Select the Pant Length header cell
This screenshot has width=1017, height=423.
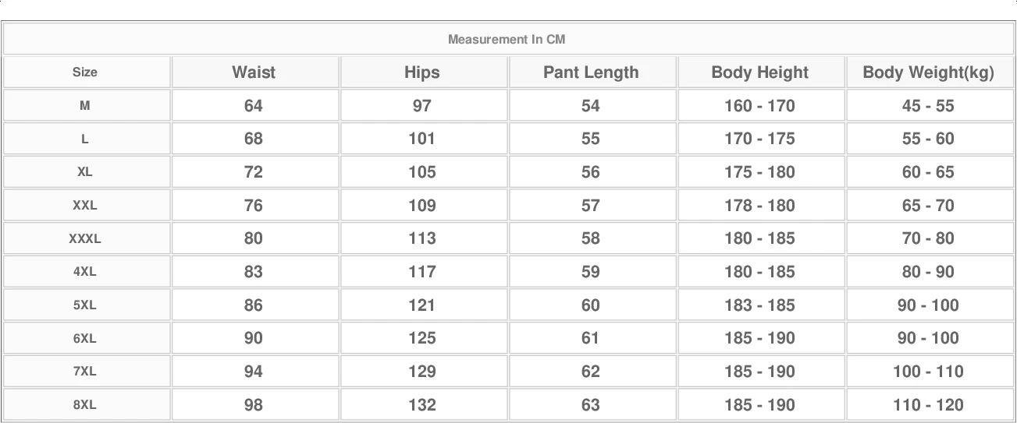tap(591, 72)
